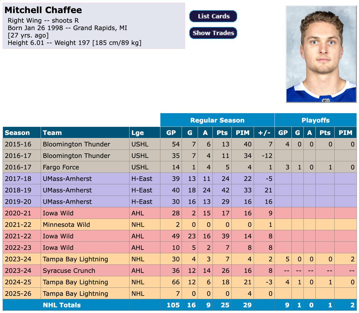Click the Show Trades button
The height and width of the screenshot is (313, 359).
pos(213,33)
